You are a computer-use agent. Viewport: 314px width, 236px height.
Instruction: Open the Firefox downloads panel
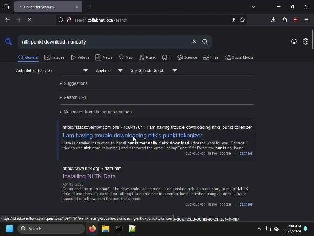point(273,20)
